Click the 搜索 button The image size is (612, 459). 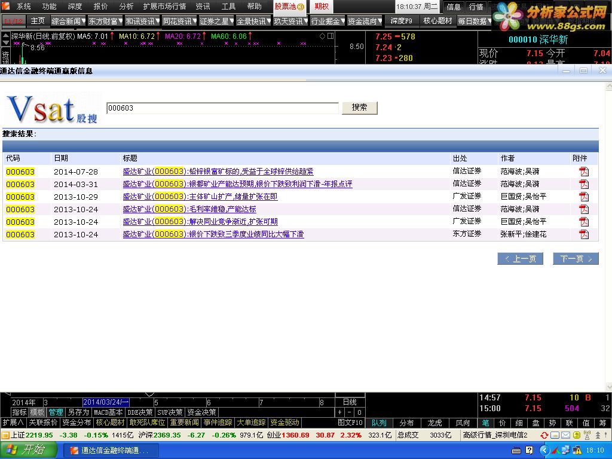tap(359, 108)
